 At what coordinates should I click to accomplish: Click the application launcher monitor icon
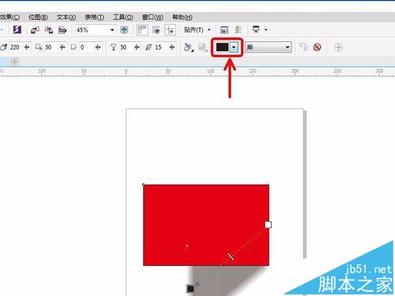pyautogui.click(x=256, y=29)
